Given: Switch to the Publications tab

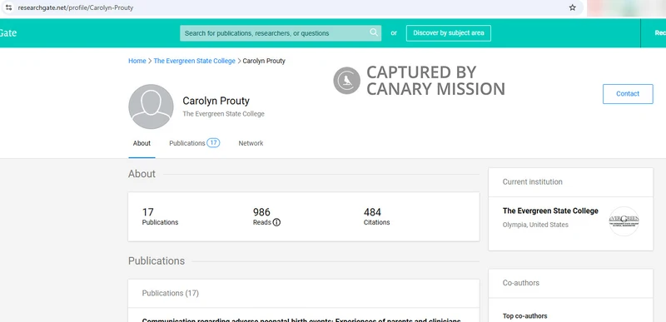Looking at the screenshot, I should (194, 143).
